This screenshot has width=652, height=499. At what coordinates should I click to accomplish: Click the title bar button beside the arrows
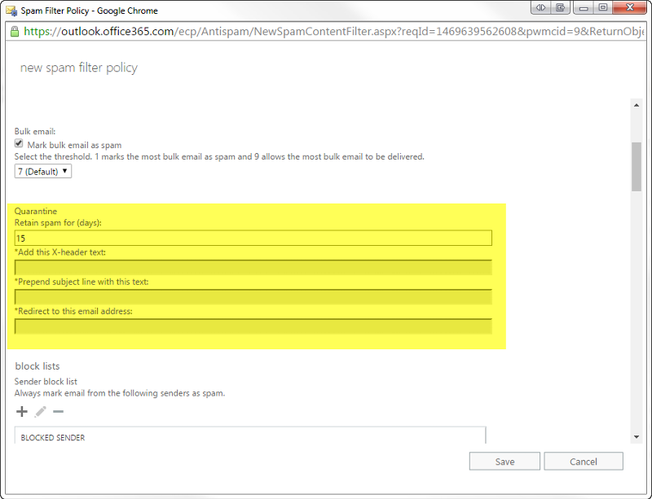[560, 7]
